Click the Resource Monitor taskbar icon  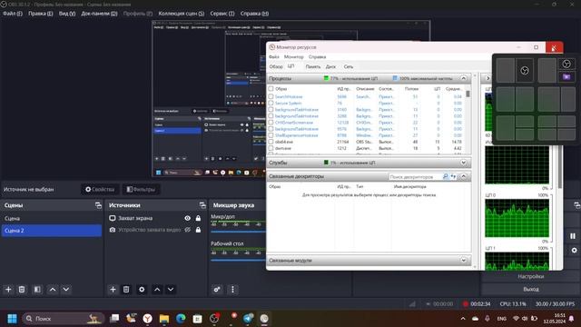click(264, 319)
